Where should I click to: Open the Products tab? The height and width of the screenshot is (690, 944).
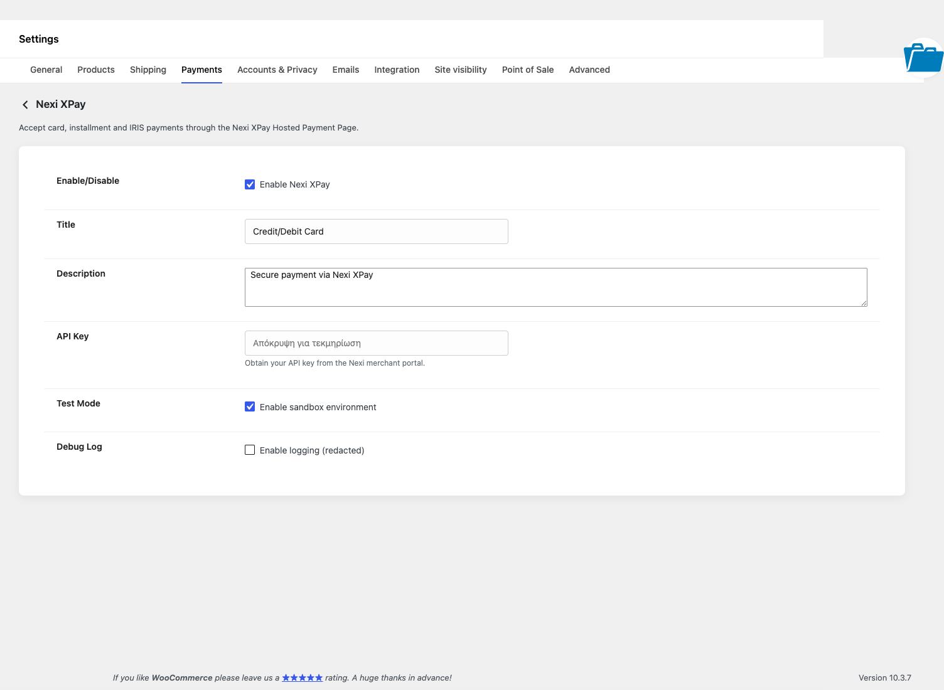click(96, 70)
